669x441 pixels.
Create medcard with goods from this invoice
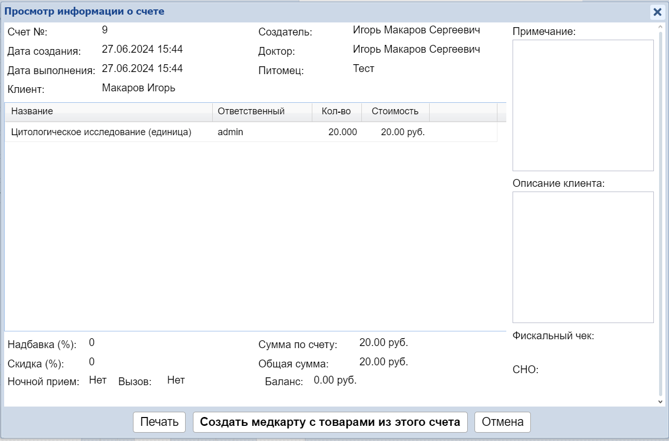pos(330,422)
